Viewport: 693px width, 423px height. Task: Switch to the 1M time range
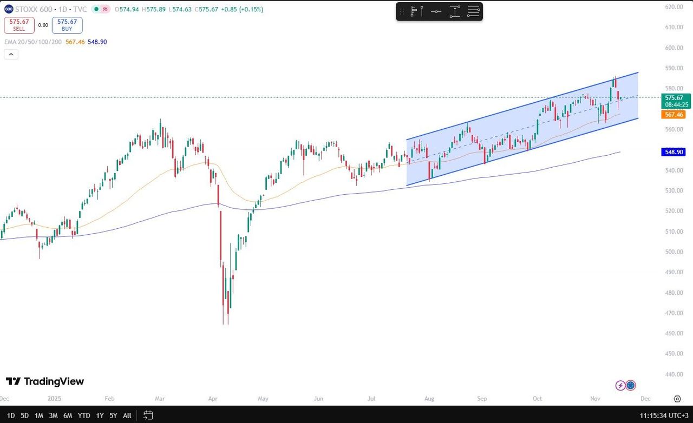tap(39, 415)
